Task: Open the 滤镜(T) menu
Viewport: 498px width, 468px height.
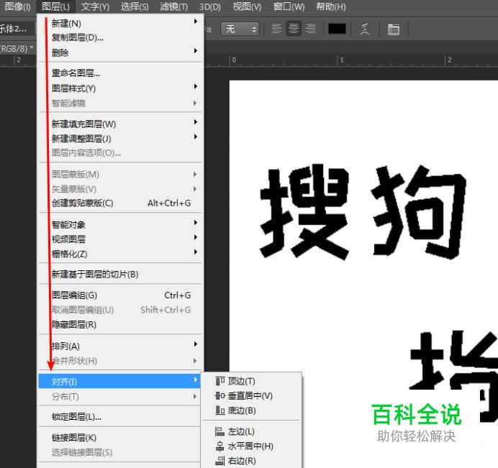Action: pyautogui.click(x=174, y=6)
